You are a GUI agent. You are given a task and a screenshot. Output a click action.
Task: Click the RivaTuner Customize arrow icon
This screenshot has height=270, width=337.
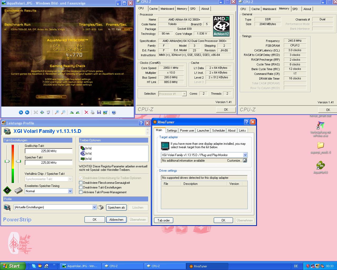pos(245,161)
